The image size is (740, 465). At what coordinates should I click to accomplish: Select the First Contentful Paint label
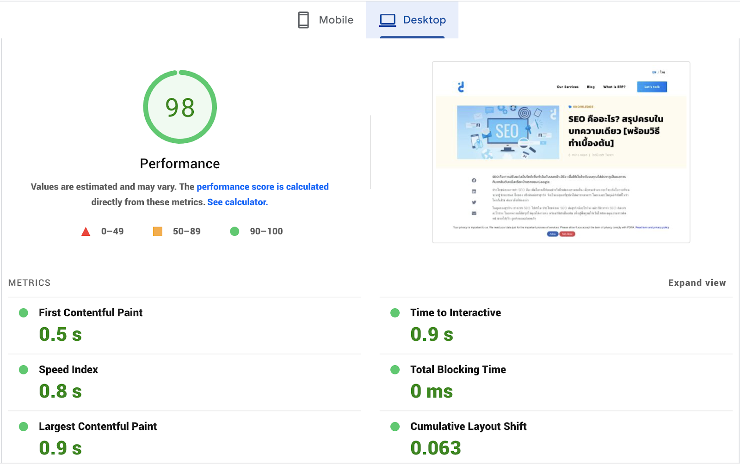[x=91, y=313]
